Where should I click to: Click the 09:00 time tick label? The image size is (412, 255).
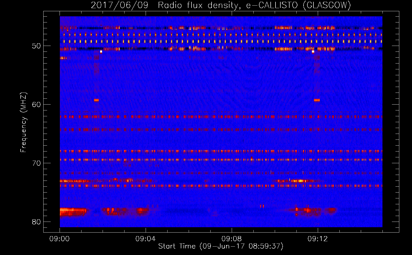(x=60, y=239)
